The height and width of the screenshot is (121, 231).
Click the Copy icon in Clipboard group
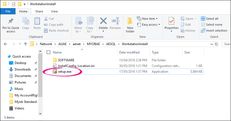coord(26,21)
